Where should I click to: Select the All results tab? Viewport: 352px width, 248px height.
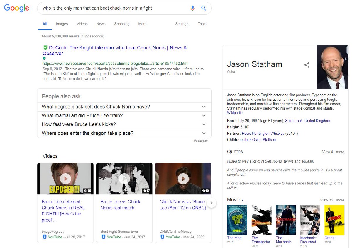[45, 24]
